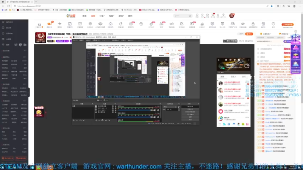
Task: Toggle visibility of 文本 (GDI+) source
Action: coord(113,110)
